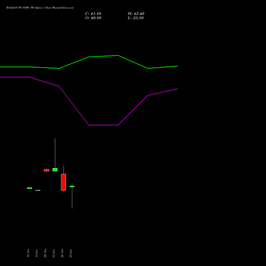Image resolution: width=266 pixels, height=266 pixels.
Task: Select the thin flat second candle from left
Action: [38, 190]
